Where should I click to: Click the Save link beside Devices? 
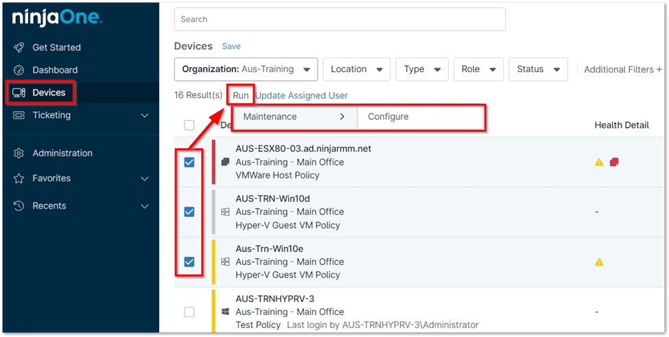coord(231,46)
